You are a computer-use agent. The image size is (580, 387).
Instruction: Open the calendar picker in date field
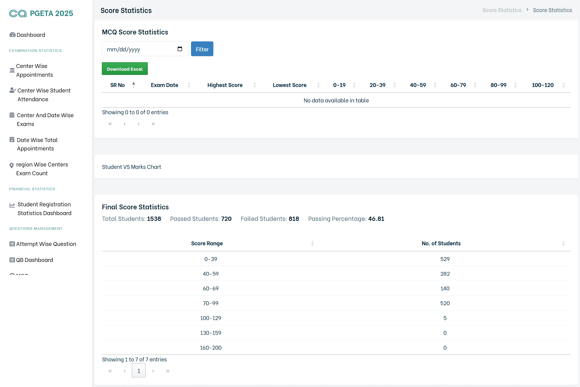point(180,49)
